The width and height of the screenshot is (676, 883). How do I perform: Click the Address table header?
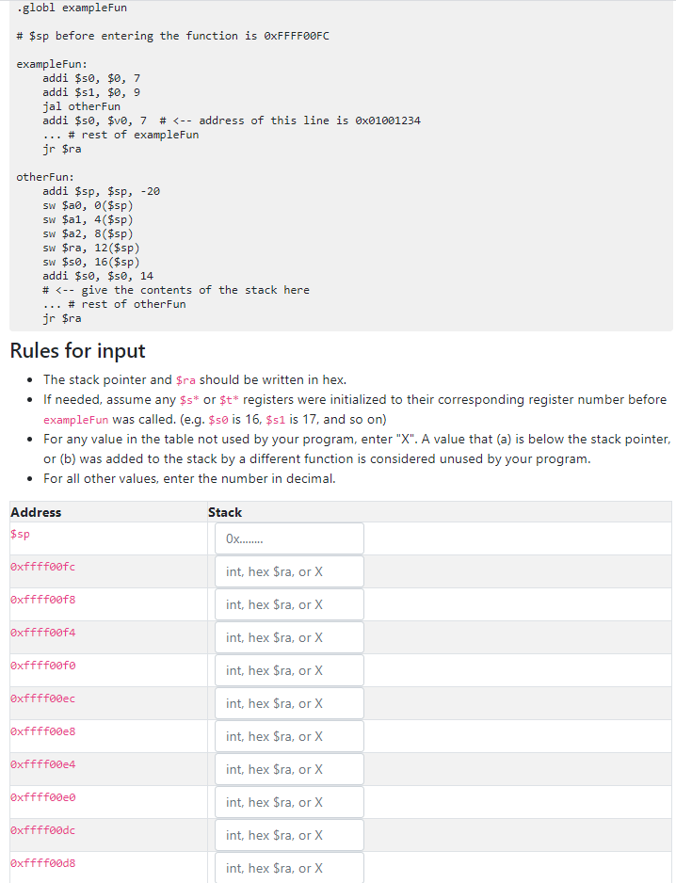33,512
